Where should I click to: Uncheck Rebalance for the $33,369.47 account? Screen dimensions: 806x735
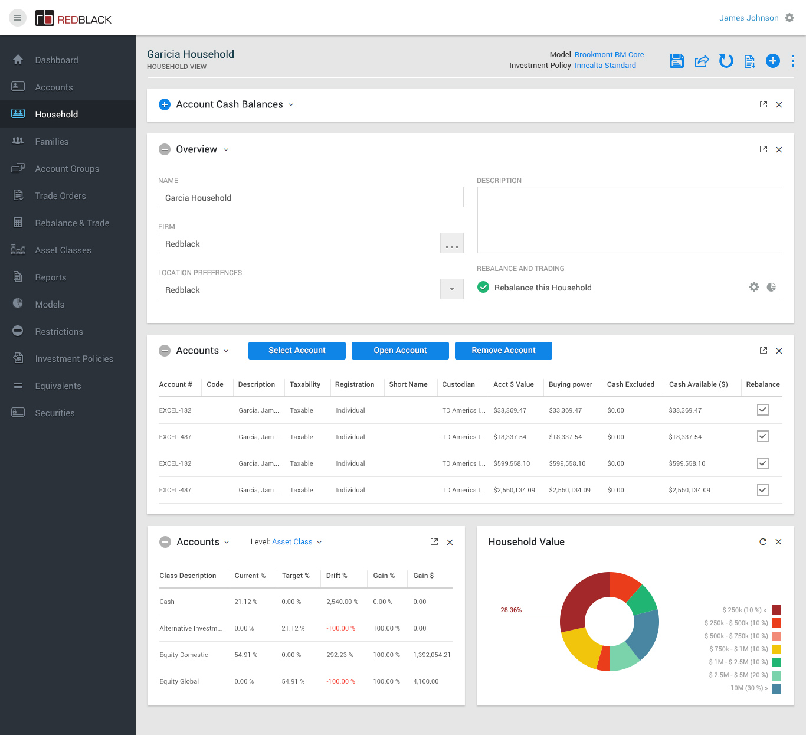coord(762,410)
